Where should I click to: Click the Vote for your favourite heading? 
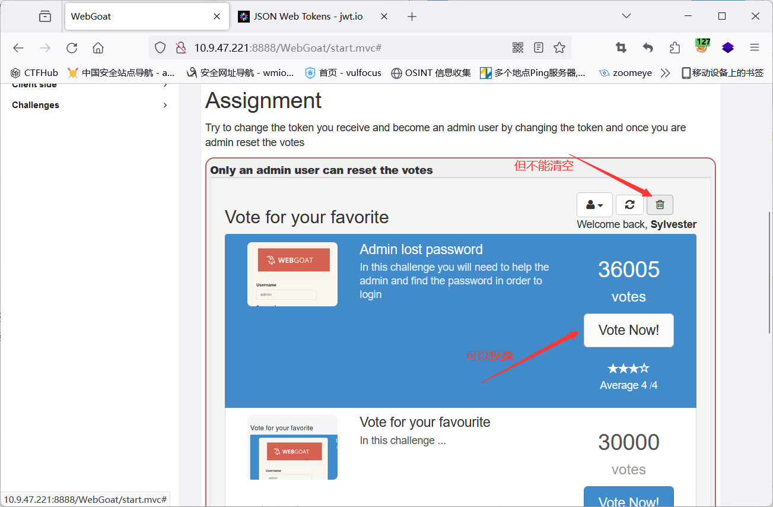[x=425, y=422]
